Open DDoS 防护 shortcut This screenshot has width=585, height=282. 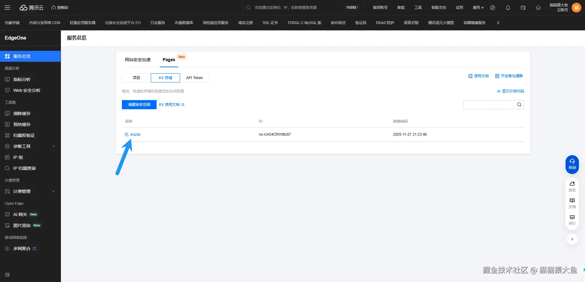point(385,23)
